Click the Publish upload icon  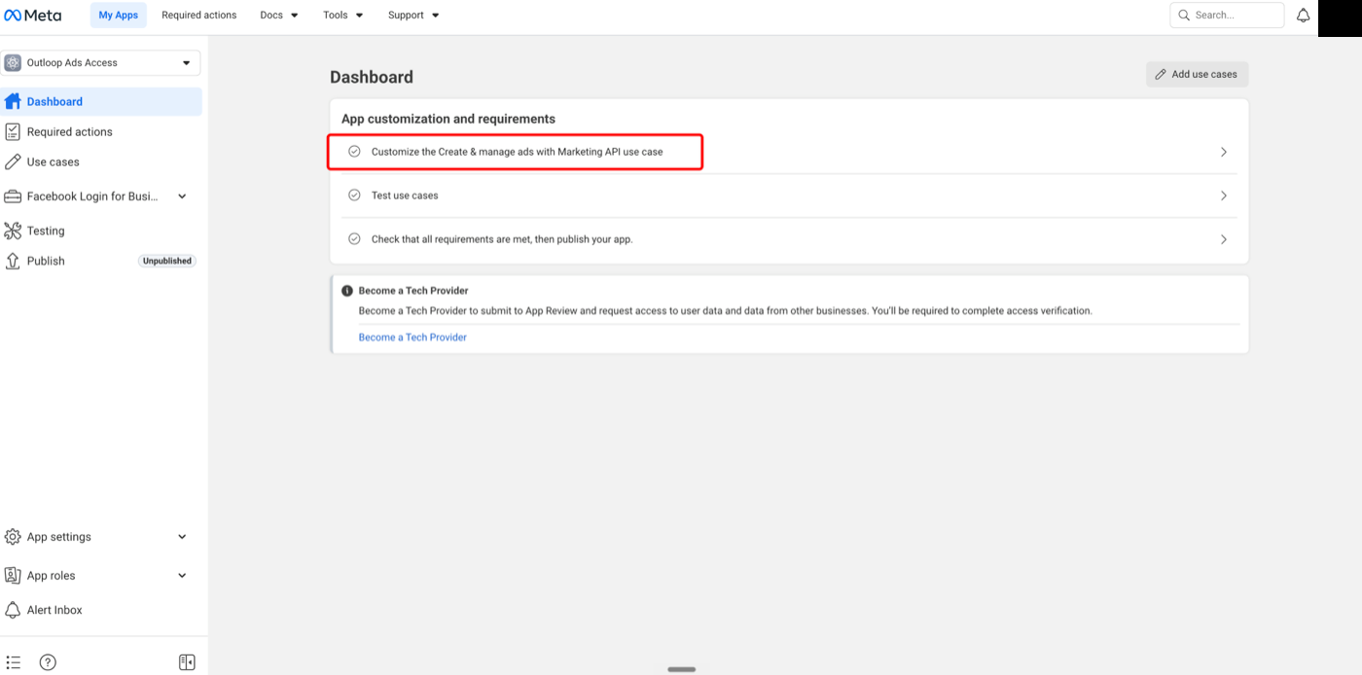(x=13, y=261)
